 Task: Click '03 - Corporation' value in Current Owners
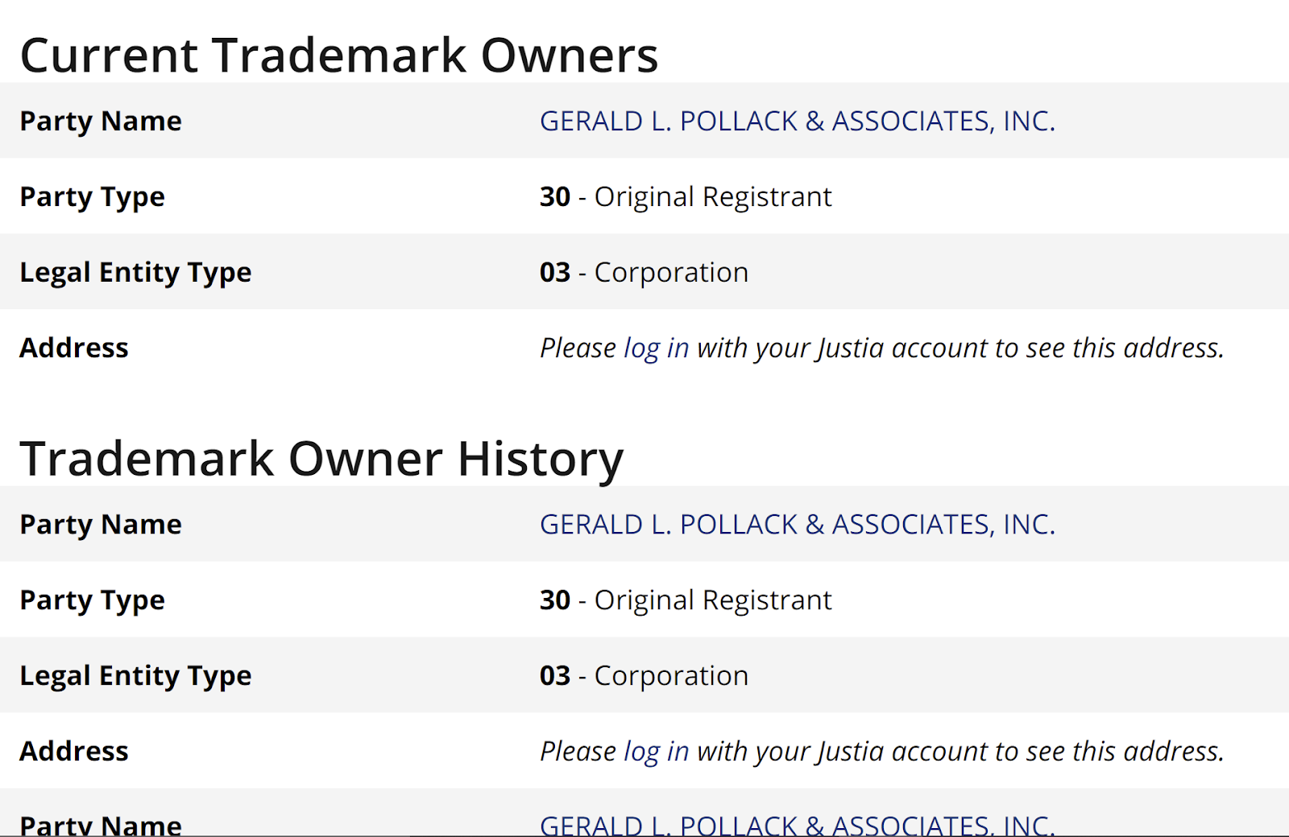[x=644, y=273]
